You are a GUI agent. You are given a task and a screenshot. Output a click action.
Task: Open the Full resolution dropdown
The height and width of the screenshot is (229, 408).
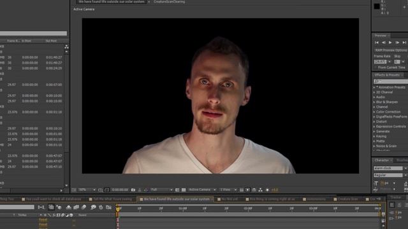tap(161, 190)
